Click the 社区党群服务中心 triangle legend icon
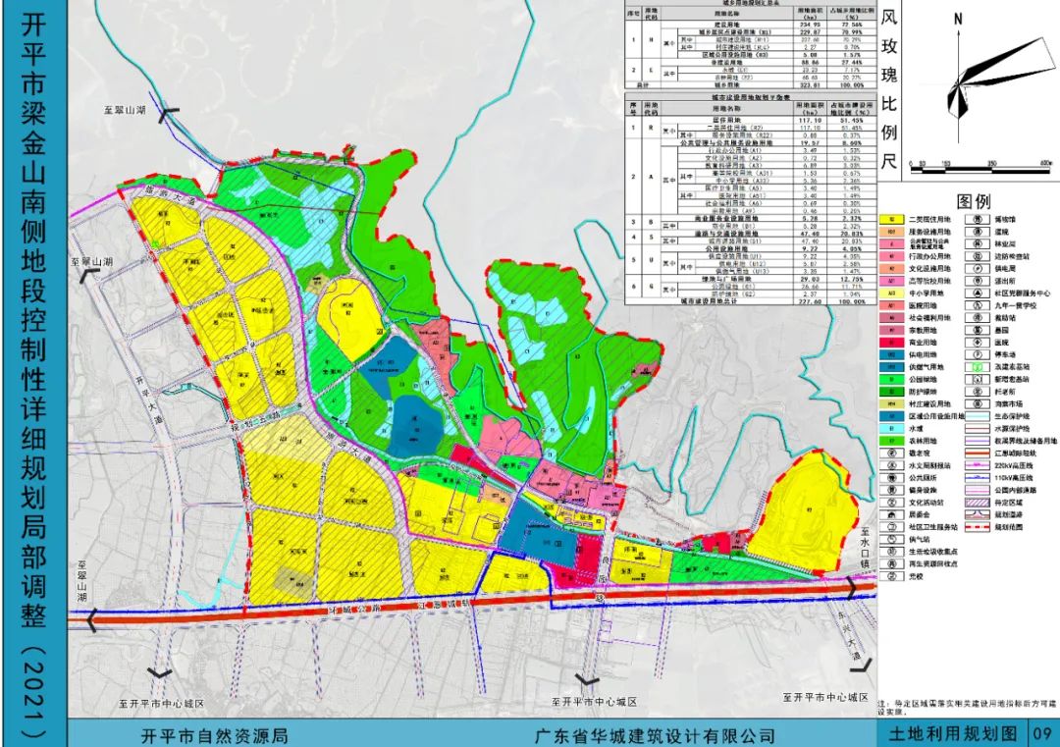 (978, 292)
